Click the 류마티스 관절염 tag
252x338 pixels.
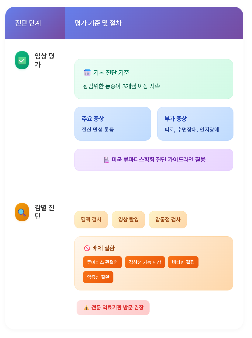102,262
